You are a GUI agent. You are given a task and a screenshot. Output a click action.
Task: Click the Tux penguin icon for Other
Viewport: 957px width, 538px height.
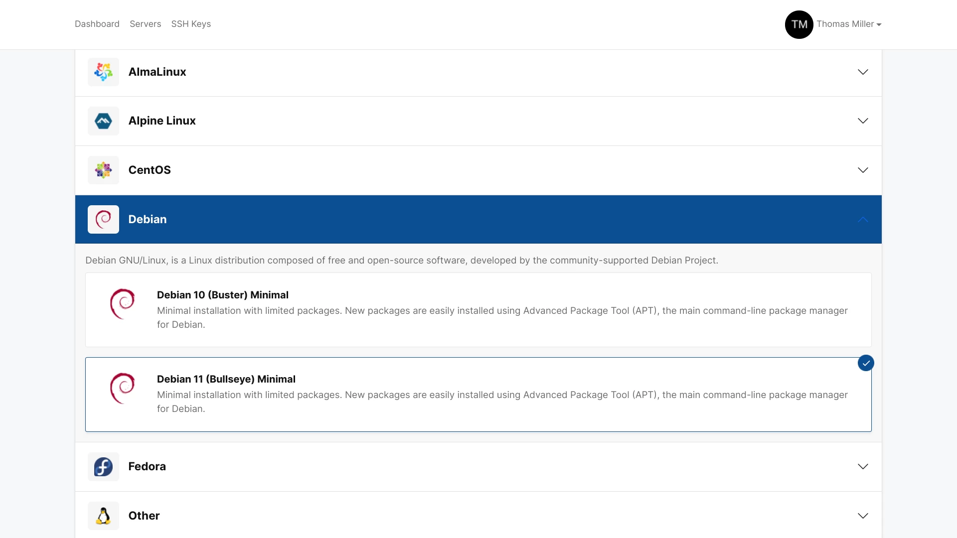pyautogui.click(x=103, y=516)
